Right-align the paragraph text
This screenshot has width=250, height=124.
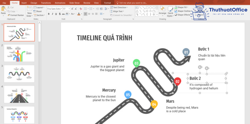coord(93,14)
